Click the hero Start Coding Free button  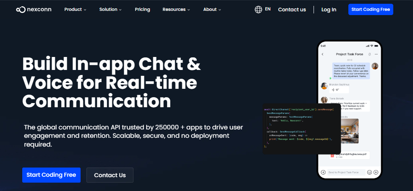pos(51,175)
